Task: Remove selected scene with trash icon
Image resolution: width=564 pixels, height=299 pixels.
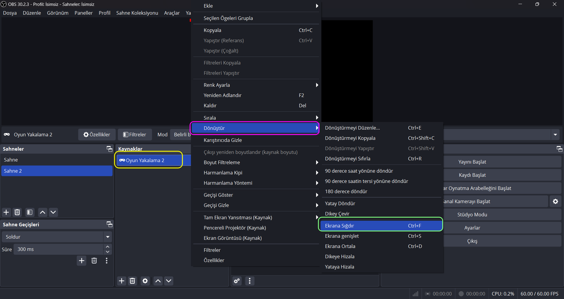Action: [x=17, y=212]
